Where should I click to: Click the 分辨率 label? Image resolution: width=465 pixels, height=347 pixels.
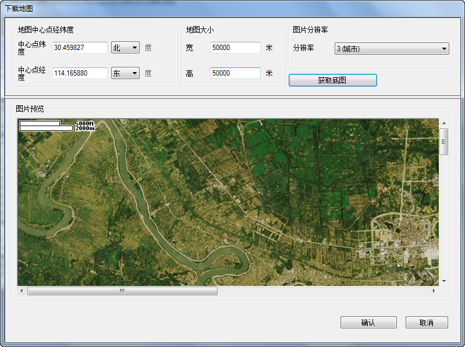[303, 48]
